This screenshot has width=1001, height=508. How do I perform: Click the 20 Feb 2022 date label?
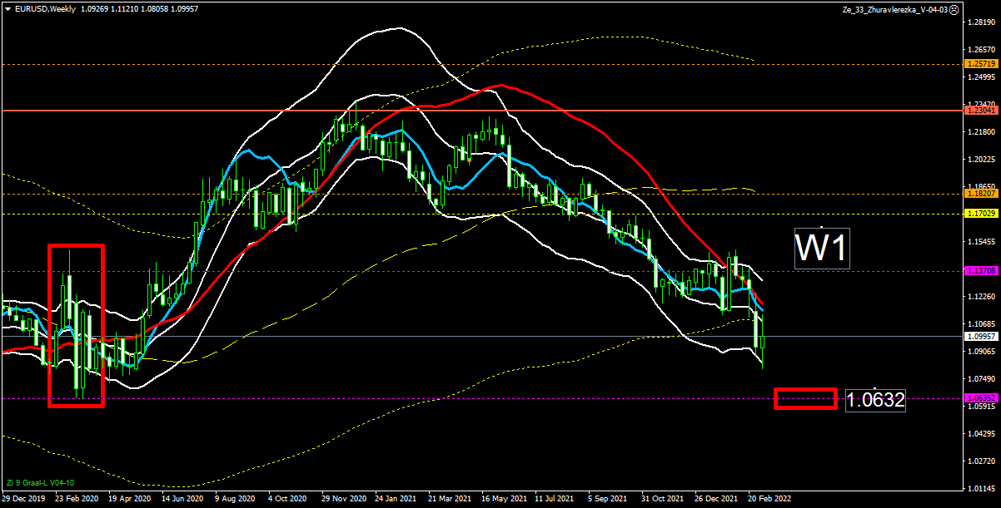[769, 499]
